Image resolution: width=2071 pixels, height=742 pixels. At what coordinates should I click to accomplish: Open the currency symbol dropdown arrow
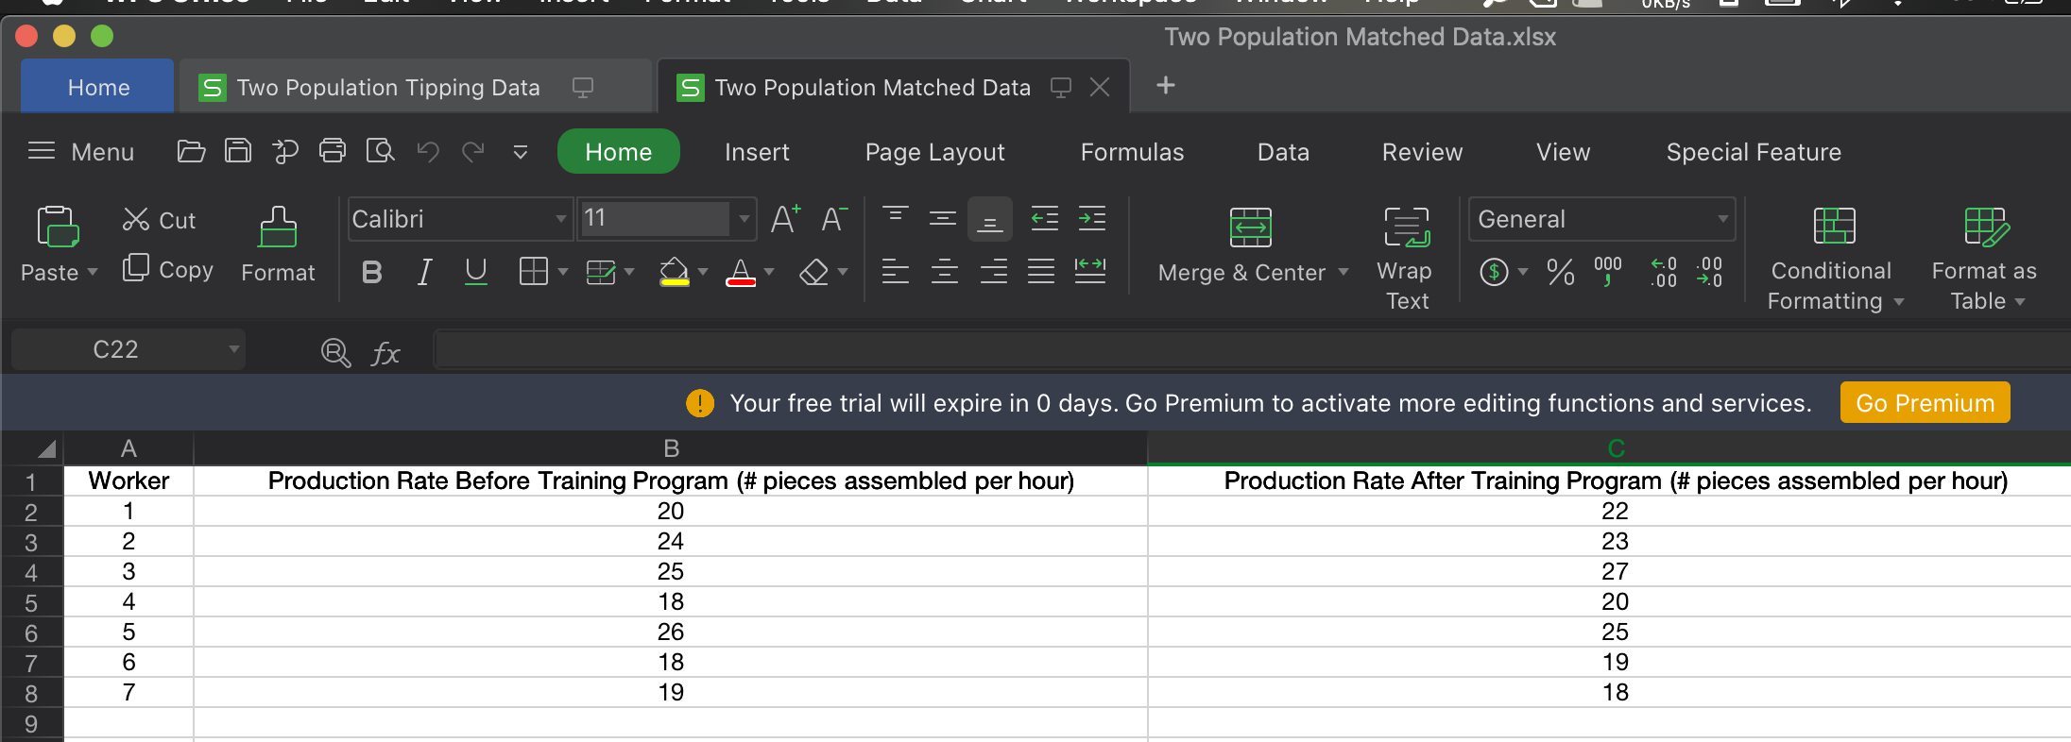pyautogui.click(x=1523, y=272)
